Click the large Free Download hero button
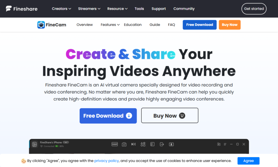 (x=108, y=116)
